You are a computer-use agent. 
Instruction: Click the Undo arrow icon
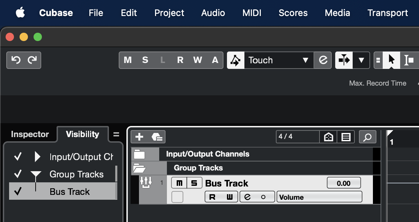coord(16,60)
